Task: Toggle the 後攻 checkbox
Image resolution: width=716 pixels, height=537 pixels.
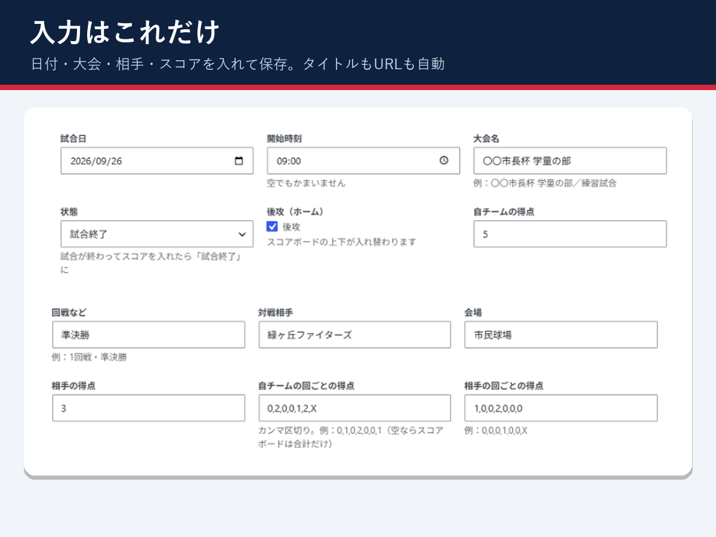Action: click(x=272, y=227)
